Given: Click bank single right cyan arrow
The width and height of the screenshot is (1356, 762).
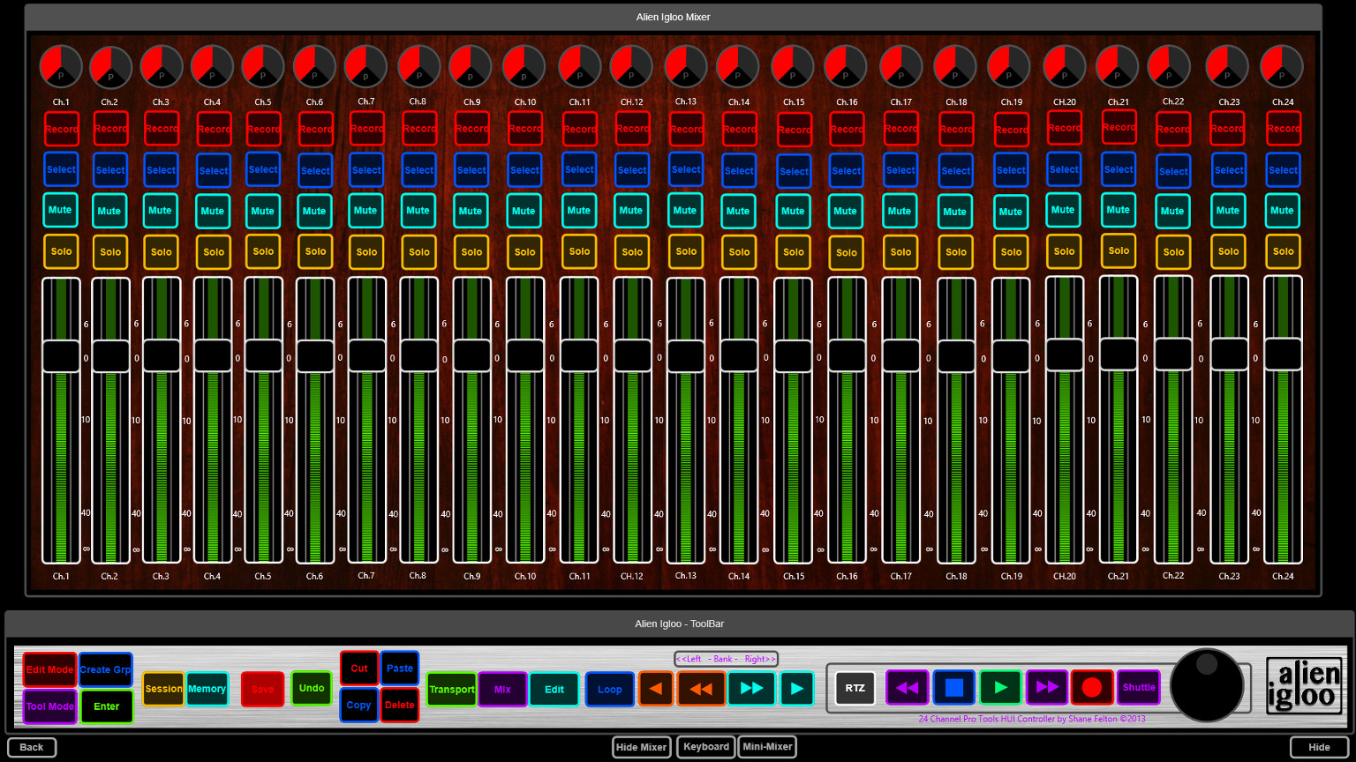Looking at the screenshot, I should (x=797, y=689).
